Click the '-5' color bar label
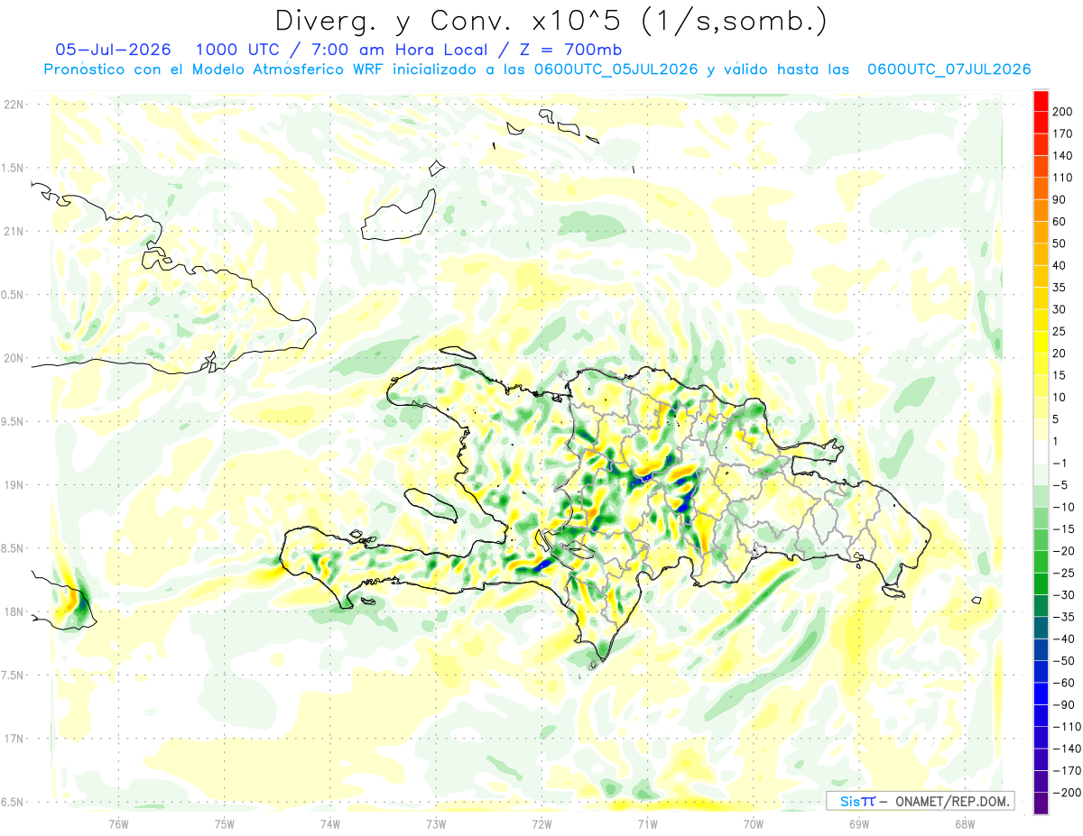 [1061, 484]
